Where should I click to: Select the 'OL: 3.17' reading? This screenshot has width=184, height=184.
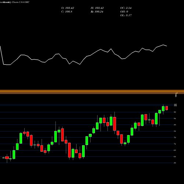[x=126, y=15]
